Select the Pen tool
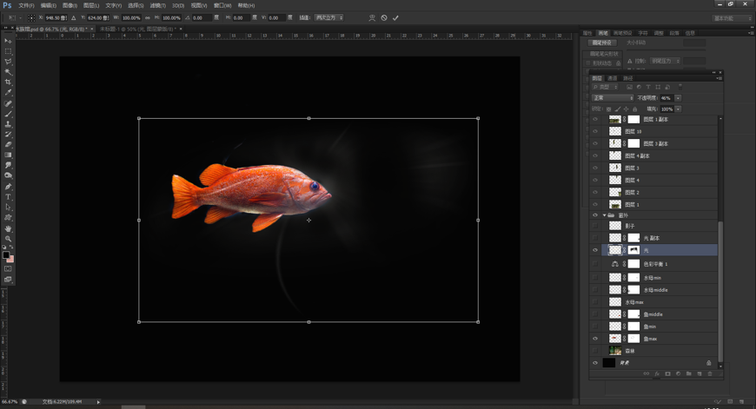This screenshot has width=756, height=409. point(8,187)
